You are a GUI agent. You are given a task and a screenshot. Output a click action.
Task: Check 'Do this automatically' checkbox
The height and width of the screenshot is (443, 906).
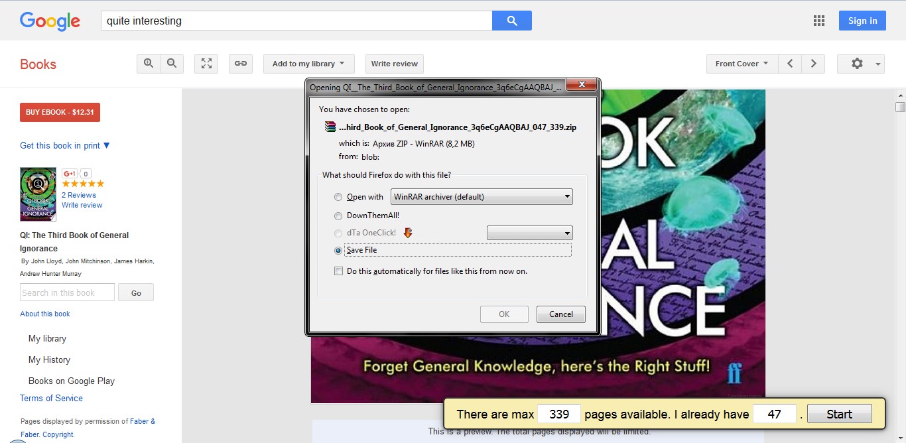[339, 271]
